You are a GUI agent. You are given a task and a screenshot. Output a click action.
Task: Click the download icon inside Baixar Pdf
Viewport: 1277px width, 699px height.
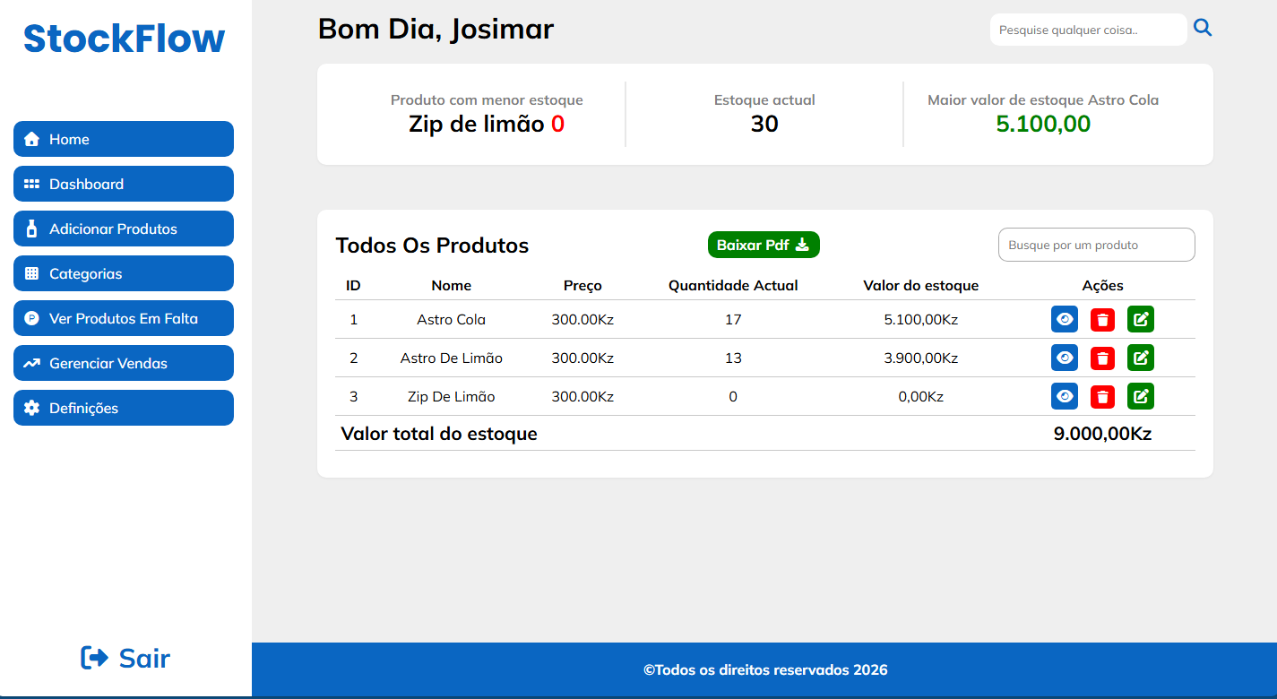point(803,244)
